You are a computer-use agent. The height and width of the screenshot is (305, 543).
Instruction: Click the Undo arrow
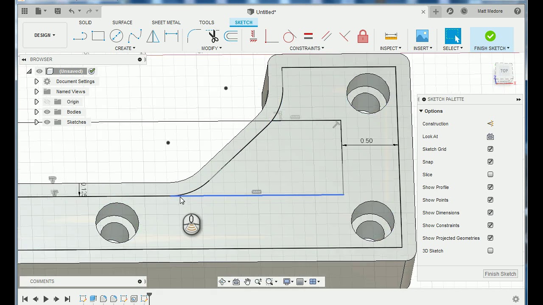[x=71, y=11]
